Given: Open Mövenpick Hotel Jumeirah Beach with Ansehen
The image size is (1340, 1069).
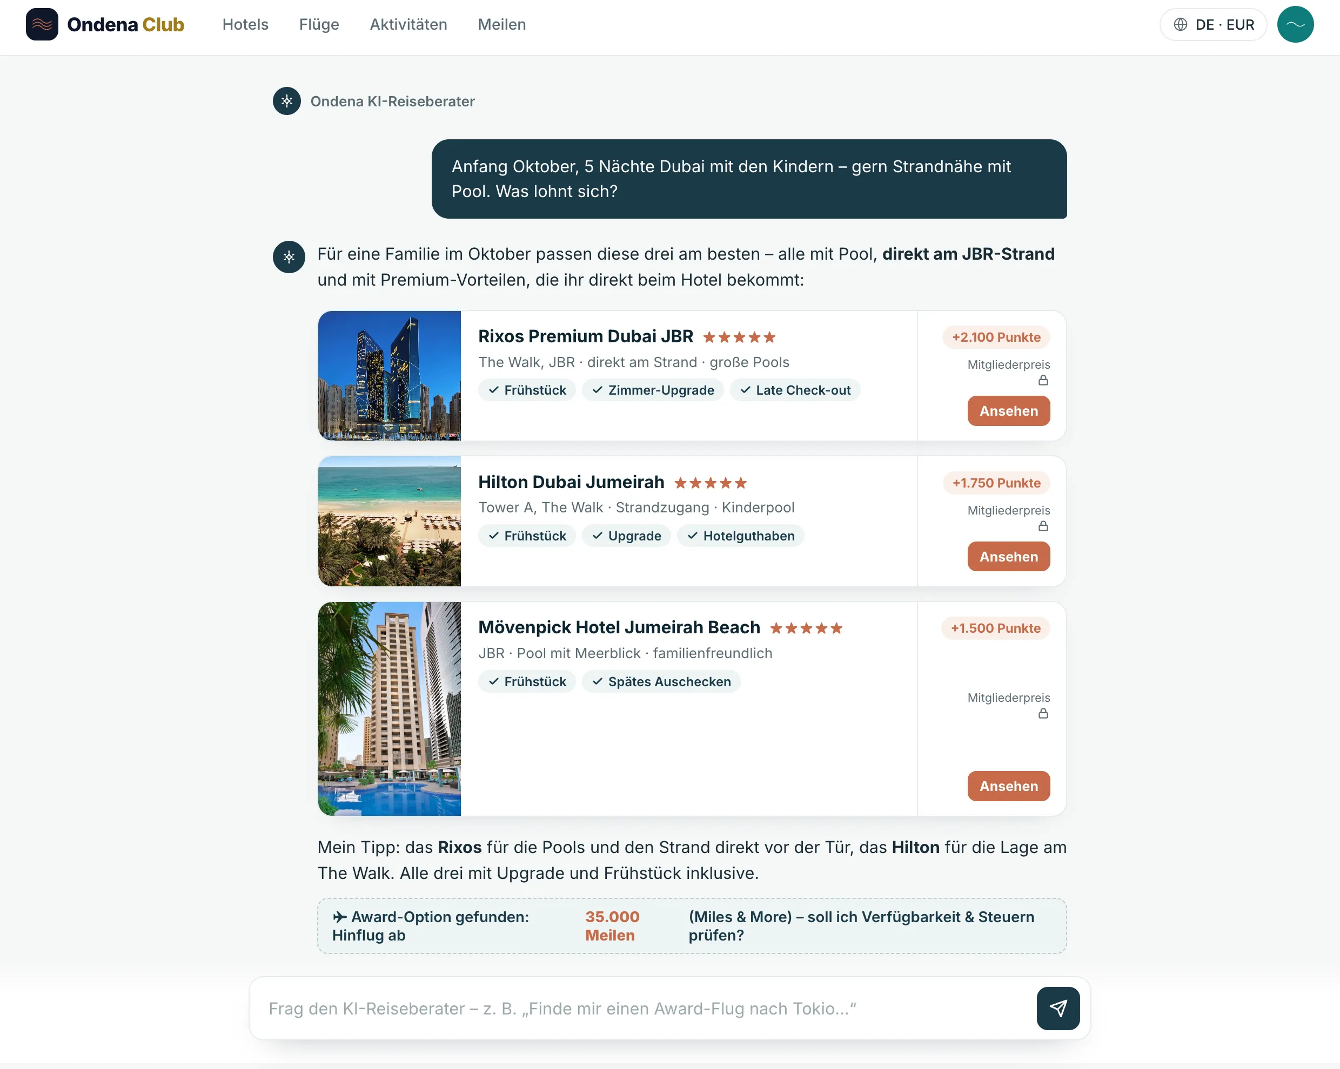Looking at the screenshot, I should 1008,786.
